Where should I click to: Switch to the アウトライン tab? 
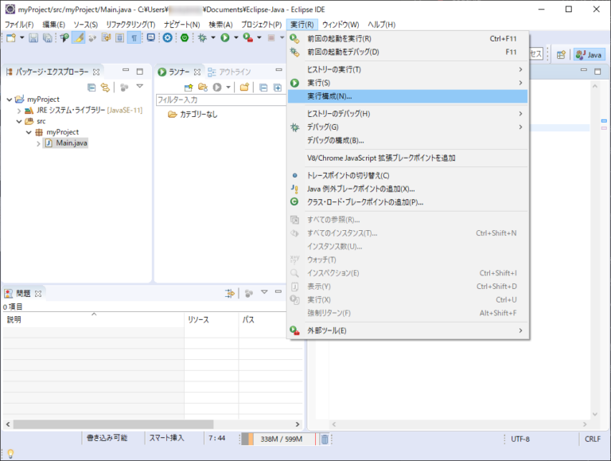[x=239, y=72]
